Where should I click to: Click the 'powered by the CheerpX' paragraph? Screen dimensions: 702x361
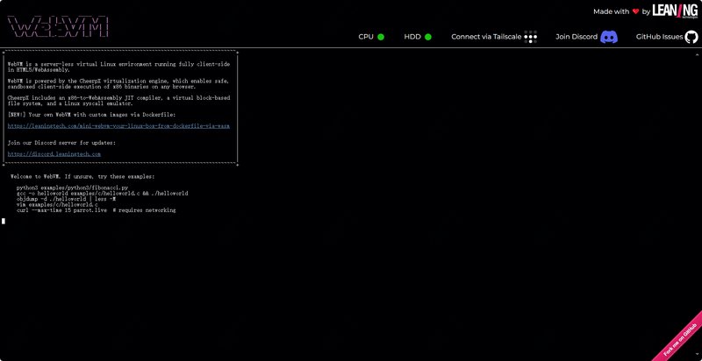(118, 84)
